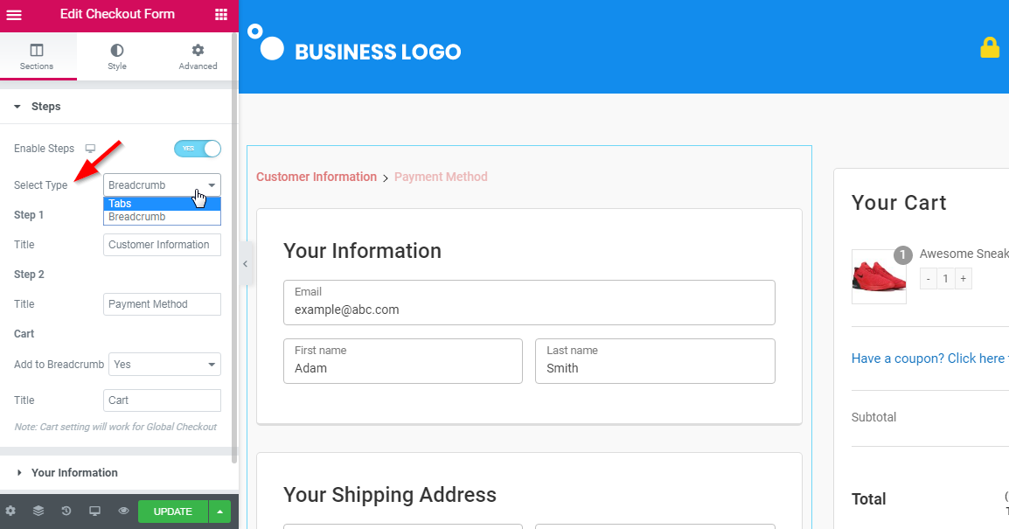Click the yellow padlock icon
Viewport: 1009px width, 529px height.
[989, 47]
